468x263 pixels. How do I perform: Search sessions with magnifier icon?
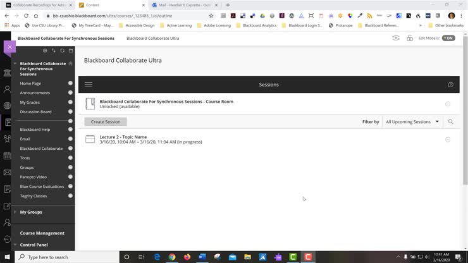451,121
